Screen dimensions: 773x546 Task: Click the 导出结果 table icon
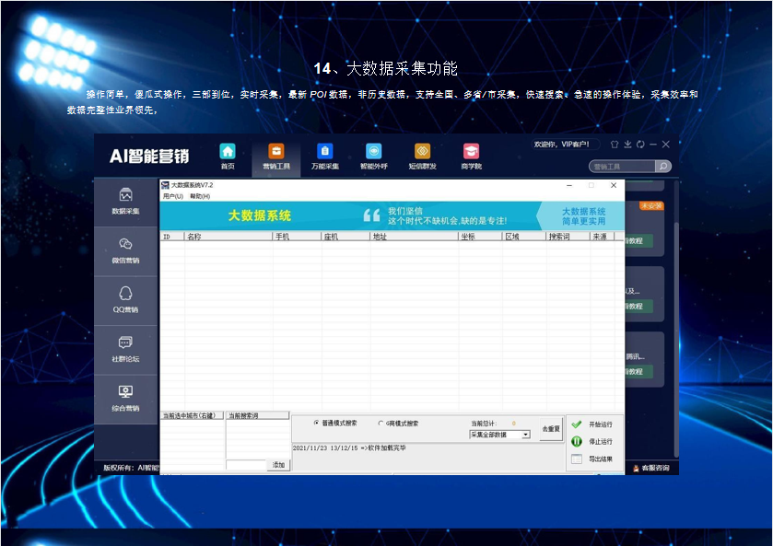pyautogui.click(x=577, y=459)
